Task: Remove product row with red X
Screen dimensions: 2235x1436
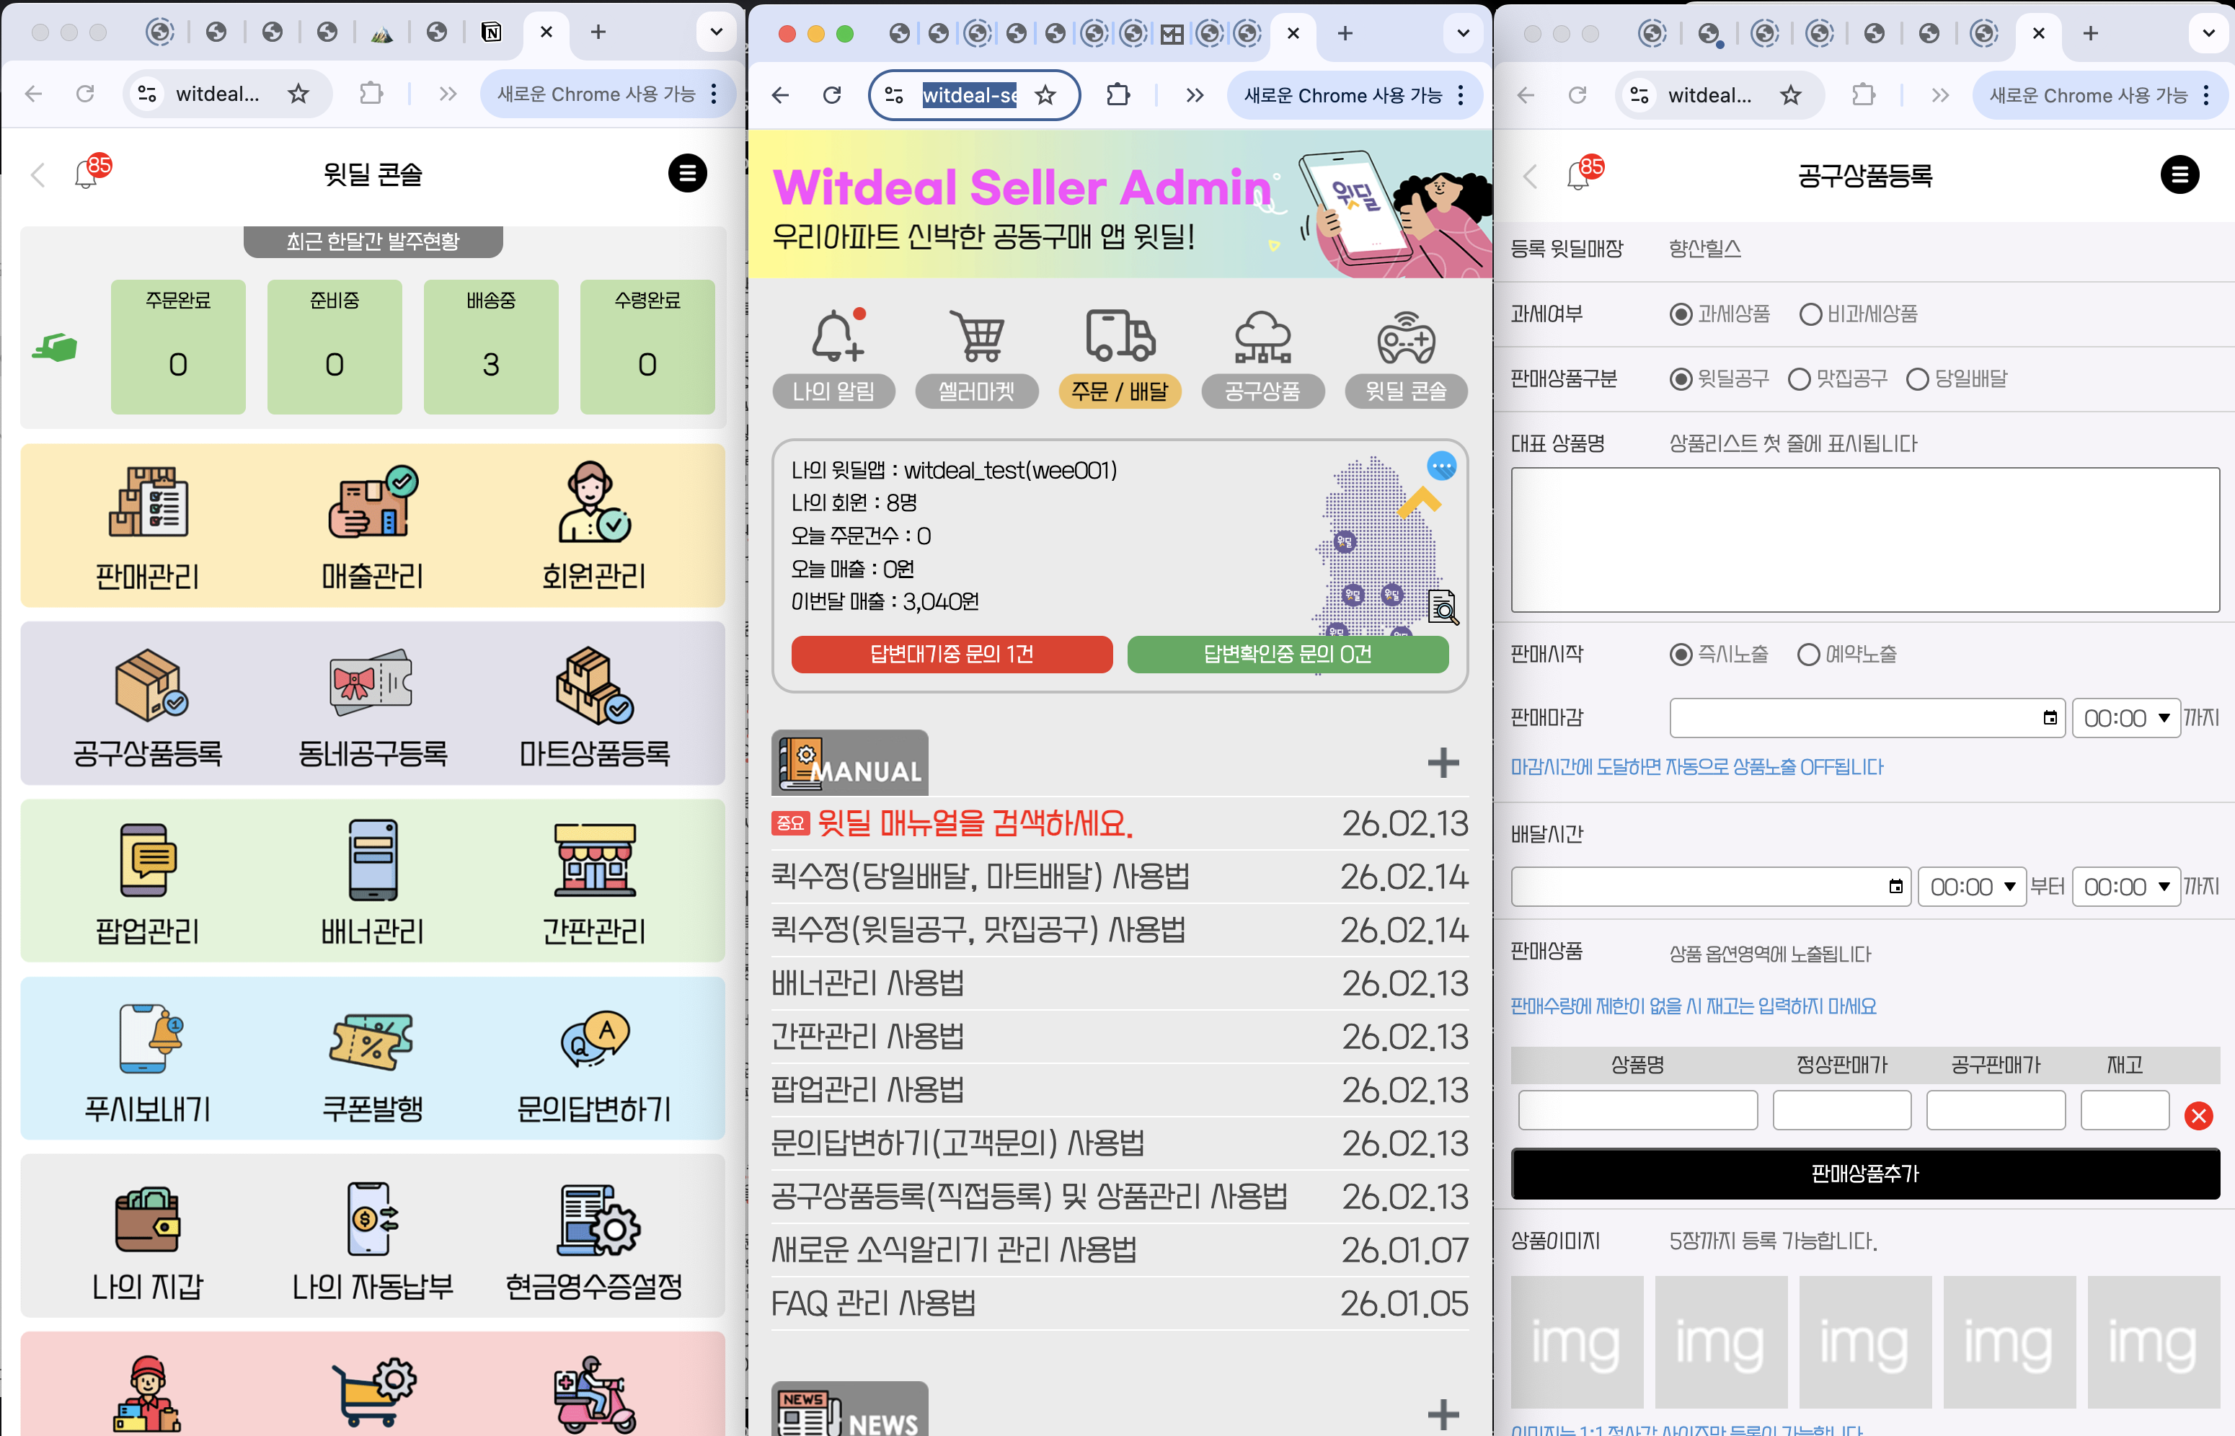Action: point(2198,1115)
